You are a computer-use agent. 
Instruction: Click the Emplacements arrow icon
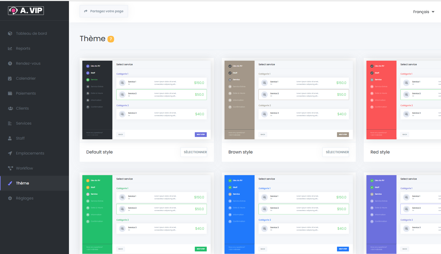pos(10,153)
